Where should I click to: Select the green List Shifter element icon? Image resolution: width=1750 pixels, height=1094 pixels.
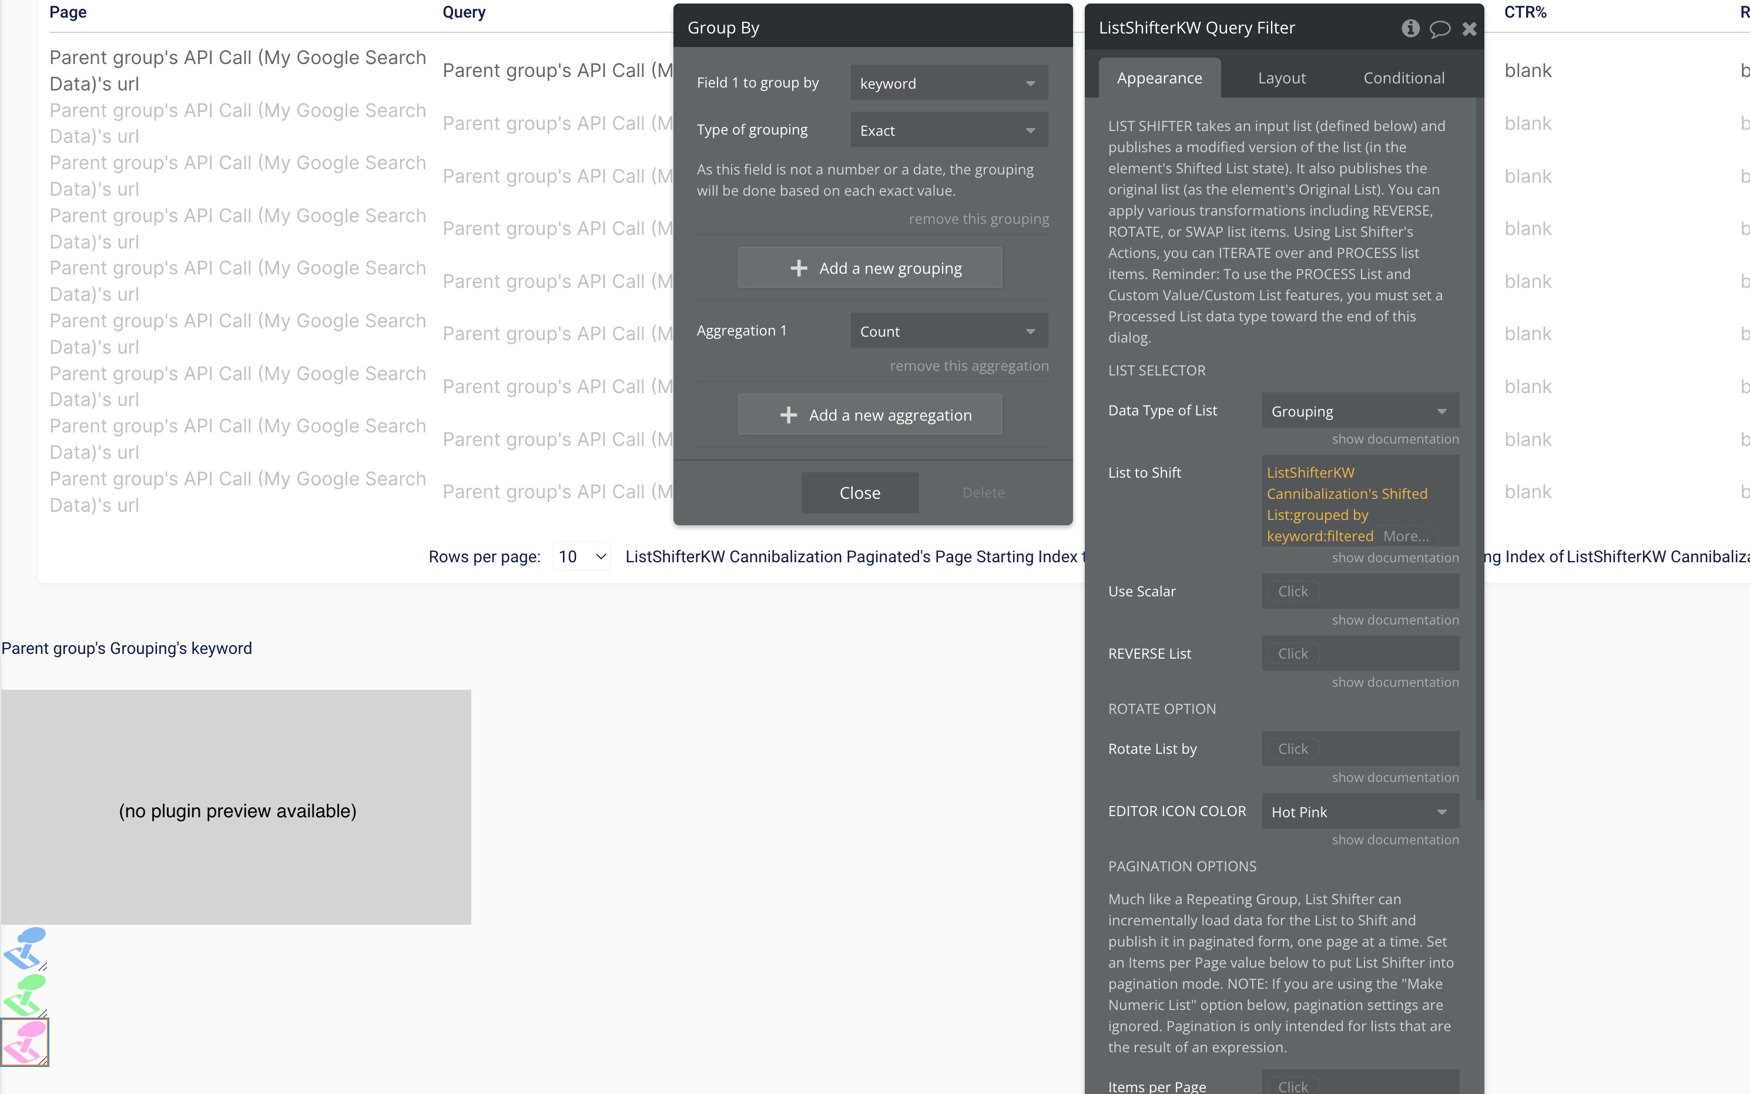click(25, 994)
